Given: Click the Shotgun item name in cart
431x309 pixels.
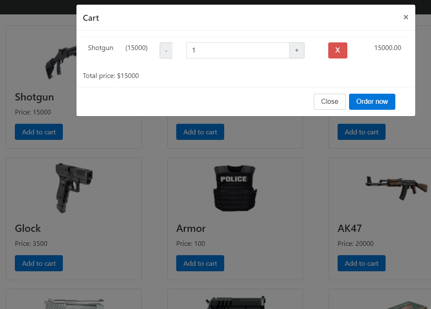Looking at the screenshot, I should pos(101,48).
